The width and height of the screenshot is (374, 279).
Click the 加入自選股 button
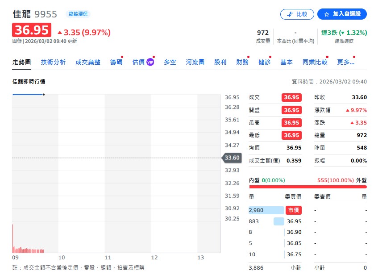pos(342,14)
